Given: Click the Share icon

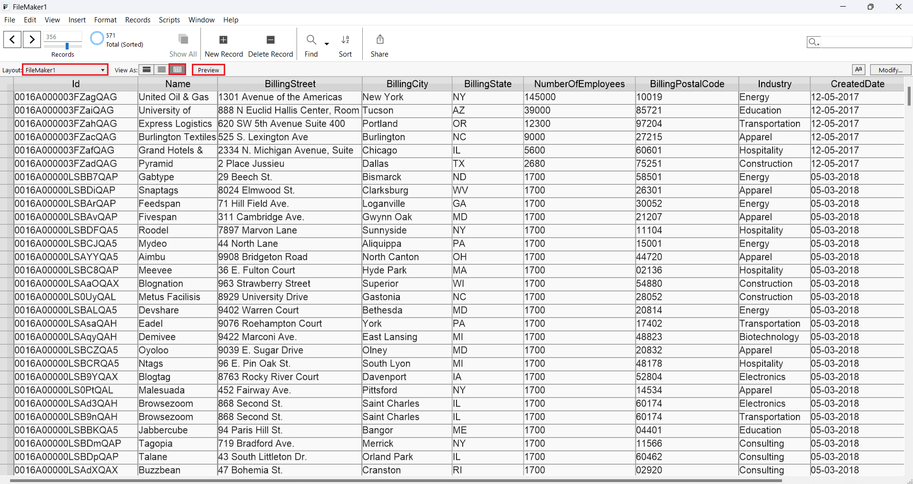Looking at the screenshot, I should pyautogui.click(x=379, y=40).
